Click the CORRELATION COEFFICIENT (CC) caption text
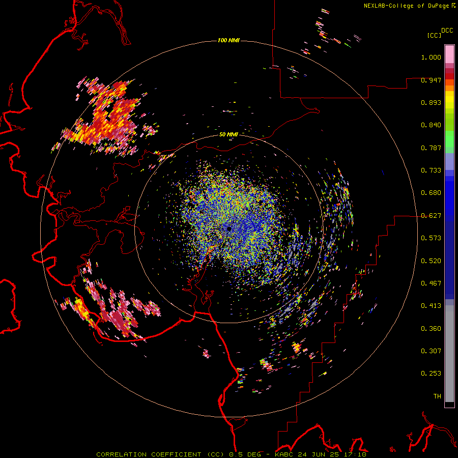This screenshot has width=458, height=458. [160, 454]
